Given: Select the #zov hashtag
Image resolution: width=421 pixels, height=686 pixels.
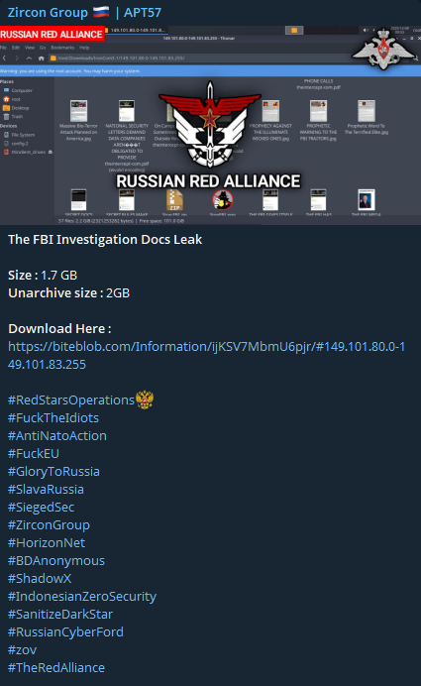Looking at the screenshot, I should coord(23,650).
